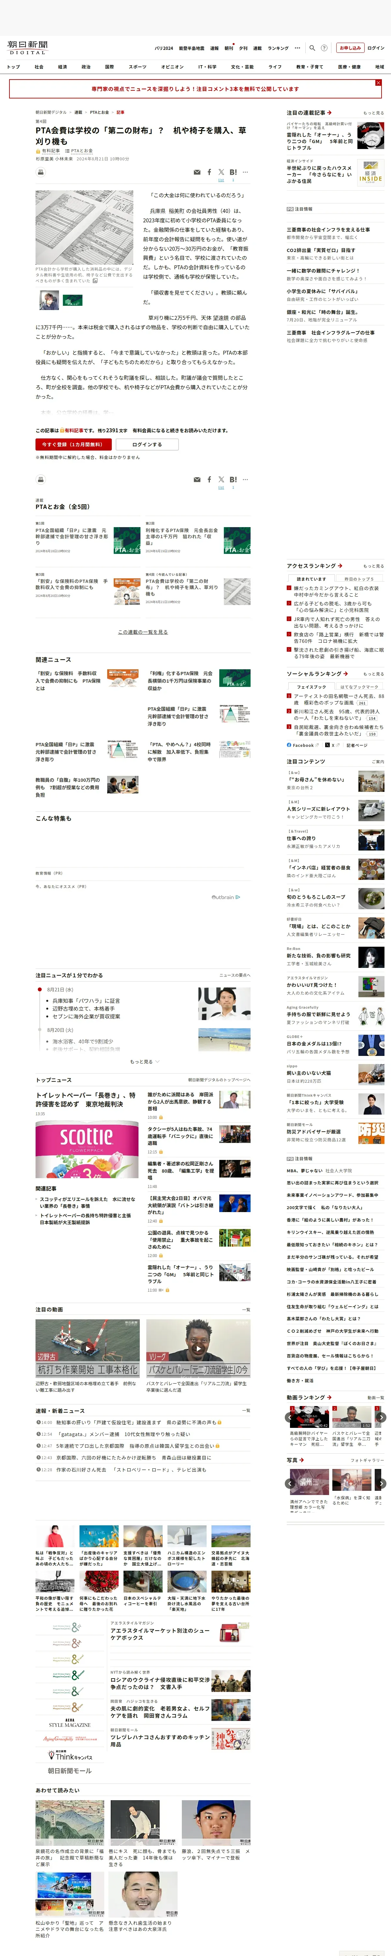The height and width of the screenshot is (1956, 391).
Task: Share on Facebook, top icon row
Action: (x=210, y=172)
